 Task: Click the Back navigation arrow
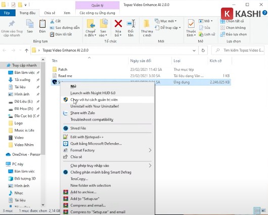tap(5, 51)
